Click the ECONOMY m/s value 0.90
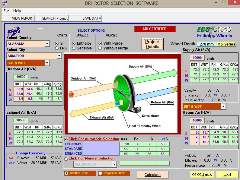 coord(126,144)
